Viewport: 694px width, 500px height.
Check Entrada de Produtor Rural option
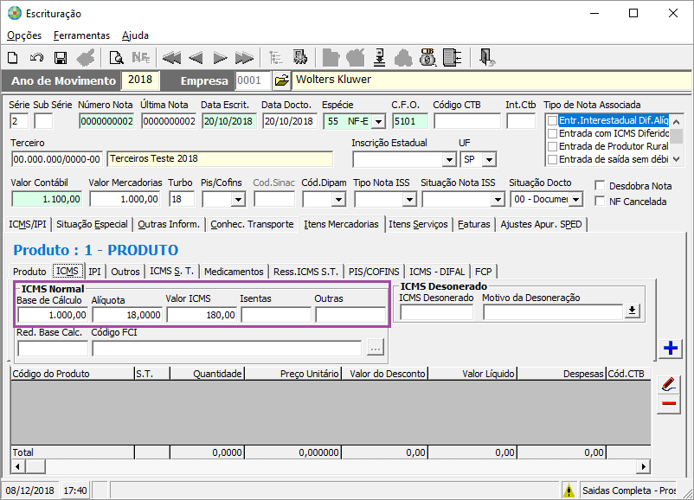(x=552, y=146)
